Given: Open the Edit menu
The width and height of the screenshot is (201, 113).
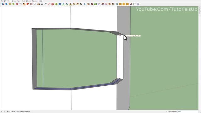Looking at the screenshot, I should click(5, 1).
